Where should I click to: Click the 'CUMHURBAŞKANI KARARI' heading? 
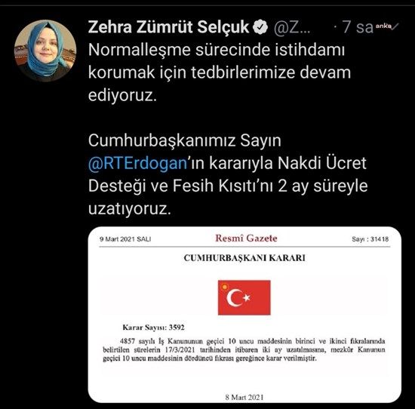(x=244, y=258)
